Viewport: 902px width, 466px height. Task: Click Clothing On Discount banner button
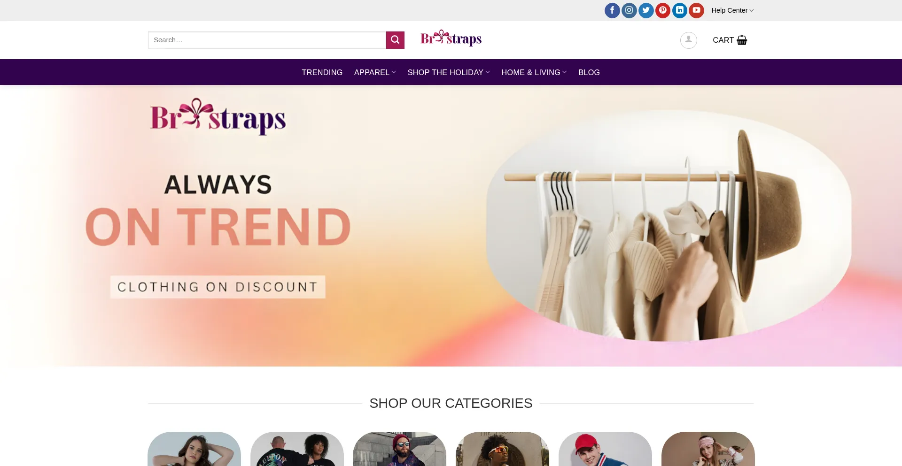218,287
